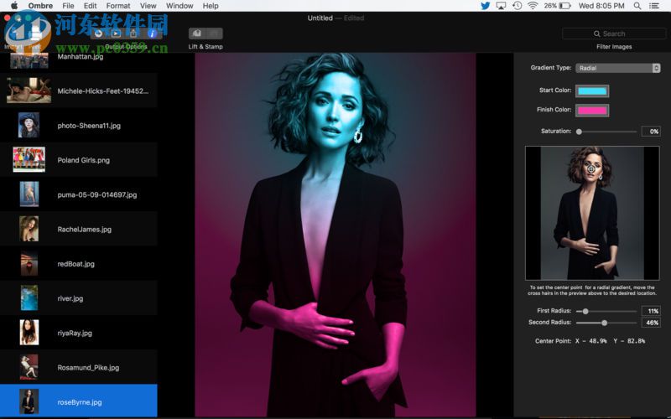Click the Wi-Fi icon in menu bar
Image resolution: width=671 pixels, height=419 pixels.
(x=533, y=6)
